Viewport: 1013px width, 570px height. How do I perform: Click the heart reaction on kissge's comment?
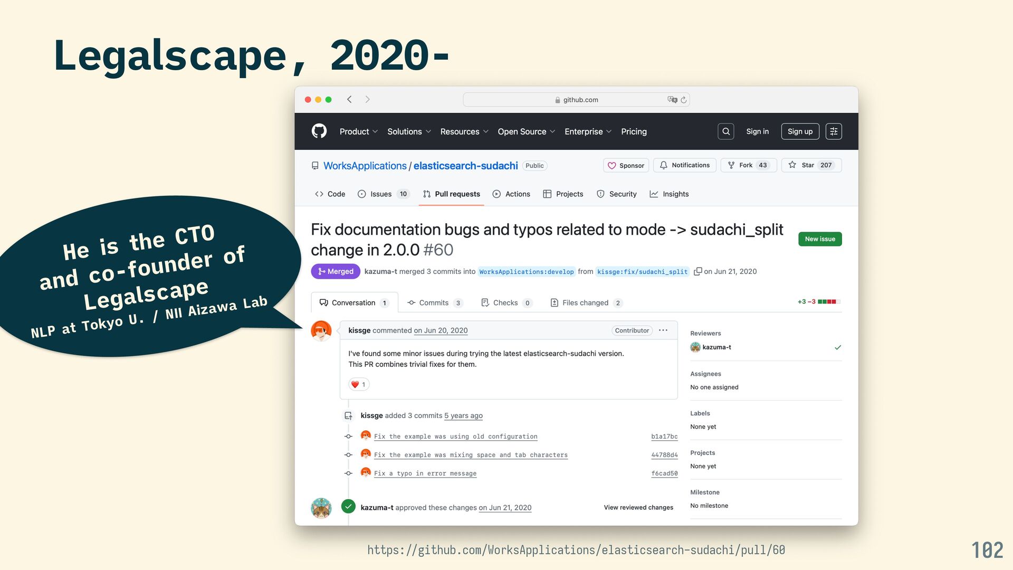[x=359, y=384]
